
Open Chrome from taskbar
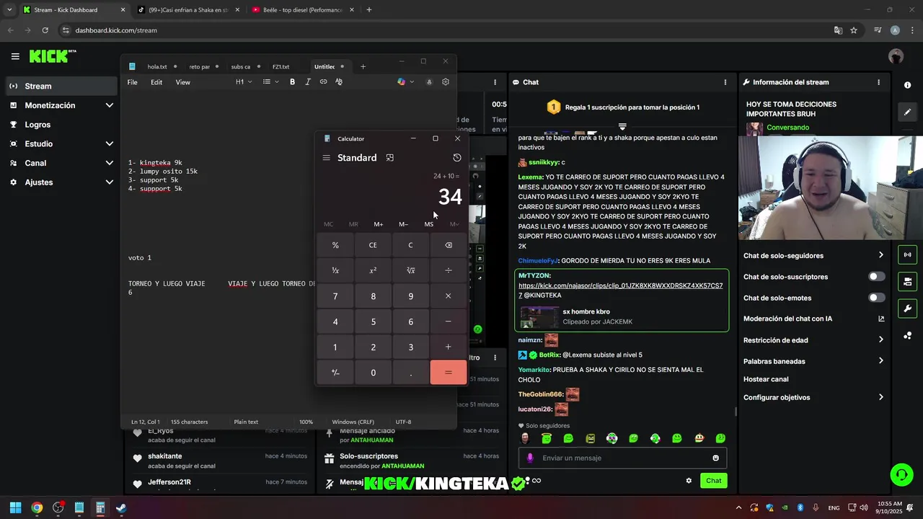tap(37, 507)
